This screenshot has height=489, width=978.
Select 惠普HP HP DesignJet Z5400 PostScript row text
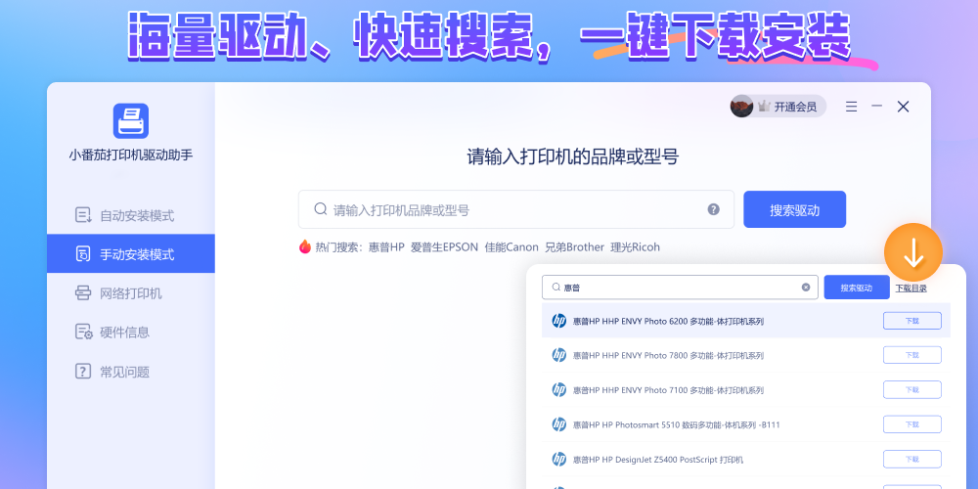658,460
